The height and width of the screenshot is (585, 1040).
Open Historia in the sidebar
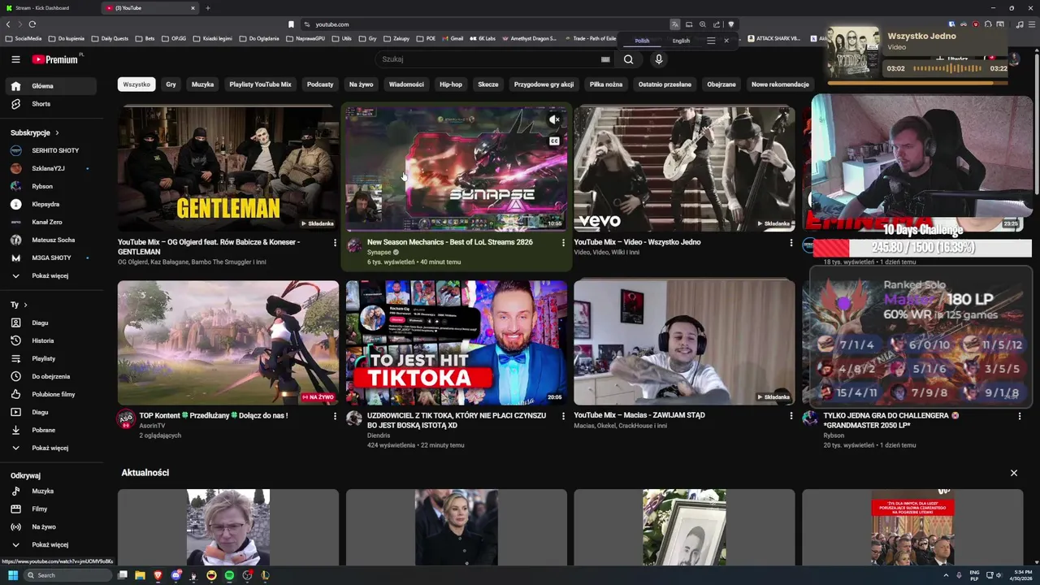(50, 340)
